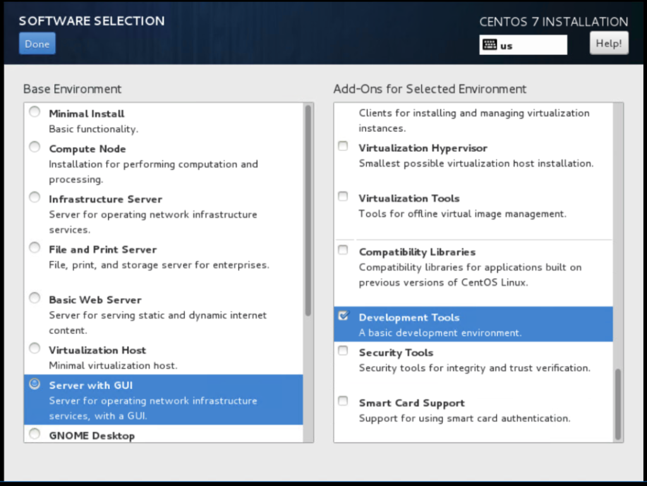Enable Smart Card Support add-on

point(343,401)
